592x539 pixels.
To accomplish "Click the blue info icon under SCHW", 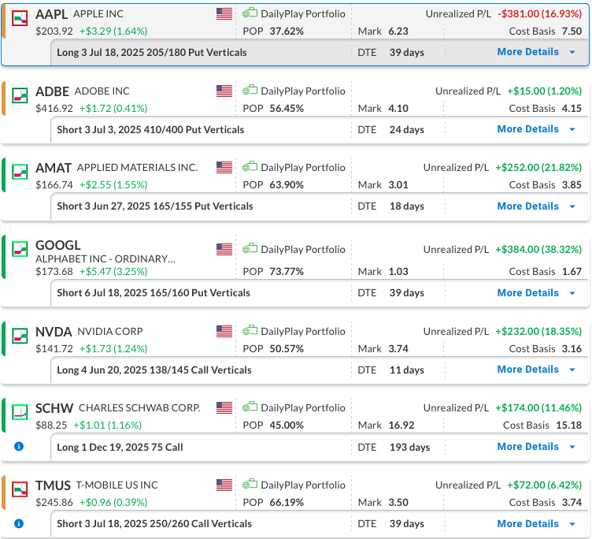I will (19, 446).
